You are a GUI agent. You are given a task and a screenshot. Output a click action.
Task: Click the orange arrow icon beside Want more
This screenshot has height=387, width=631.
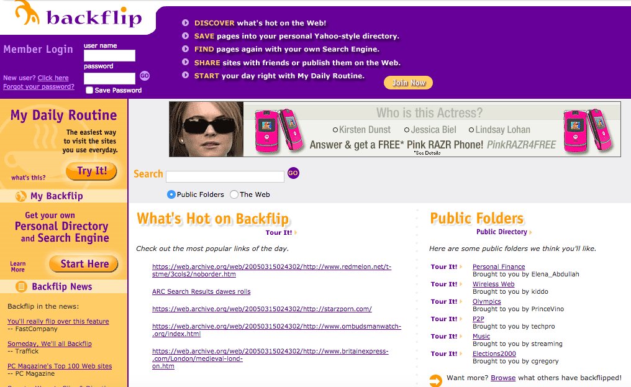click(435, 381)
